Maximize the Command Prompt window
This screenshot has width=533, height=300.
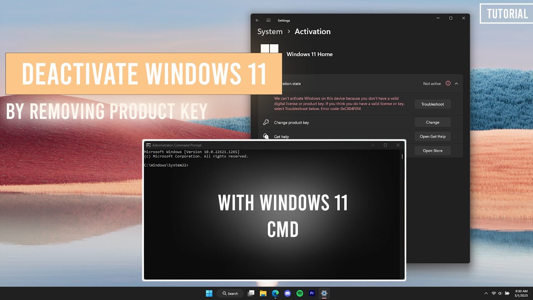(x=385, y=145)
